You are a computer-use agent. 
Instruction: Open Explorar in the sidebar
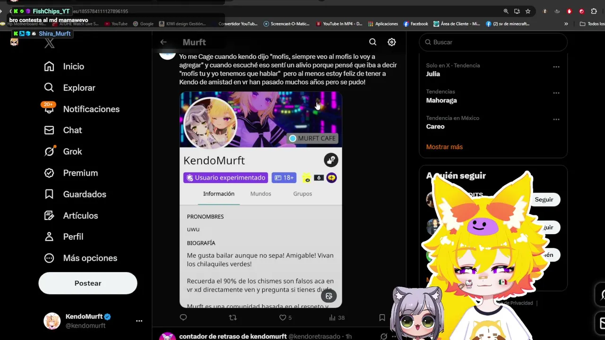(x=69, y=88)
